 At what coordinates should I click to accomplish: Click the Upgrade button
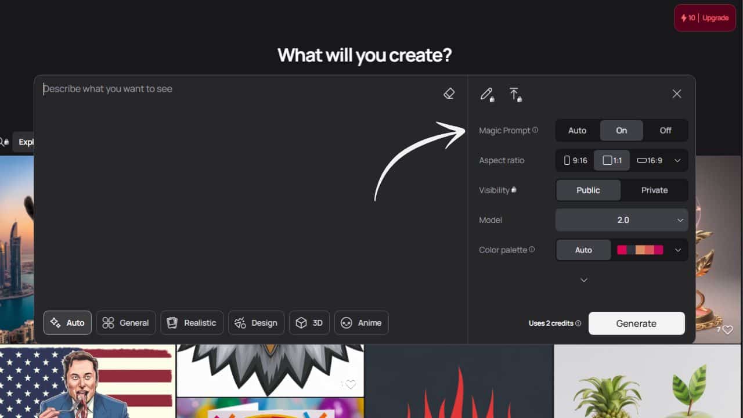coord(715,17)
